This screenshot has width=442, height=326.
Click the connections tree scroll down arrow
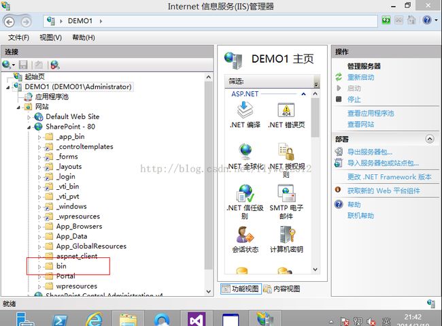(x=208, y=291)
